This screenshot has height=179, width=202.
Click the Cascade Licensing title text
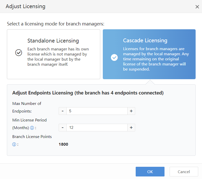pyautogui.click(x=145, y=40)
